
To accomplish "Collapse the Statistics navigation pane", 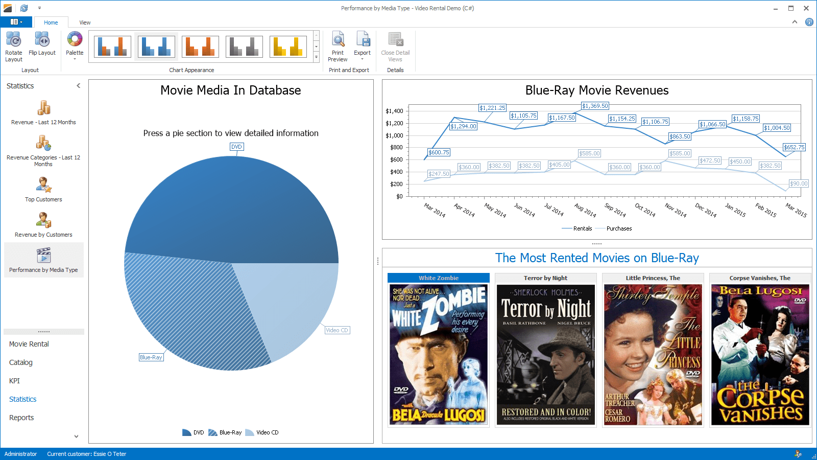I will [78, 86].
